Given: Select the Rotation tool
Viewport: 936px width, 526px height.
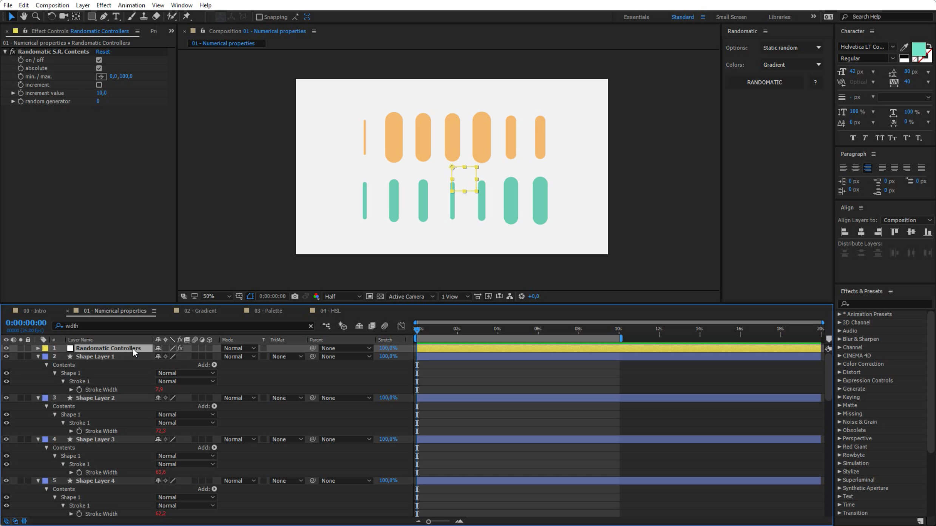Looking at the screenshot, I should (x=51, y=17).
